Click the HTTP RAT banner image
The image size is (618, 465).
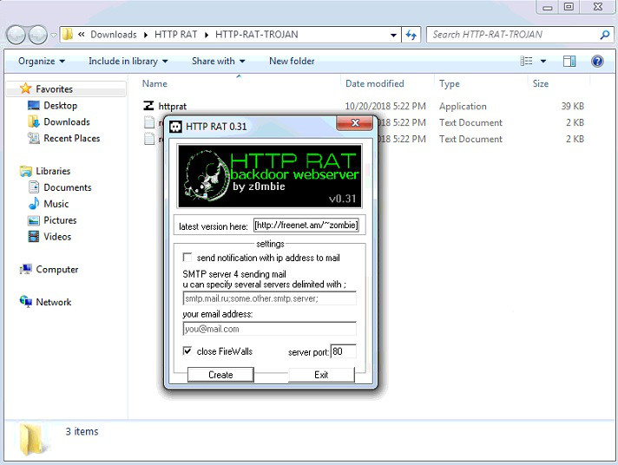click(270, 176)
